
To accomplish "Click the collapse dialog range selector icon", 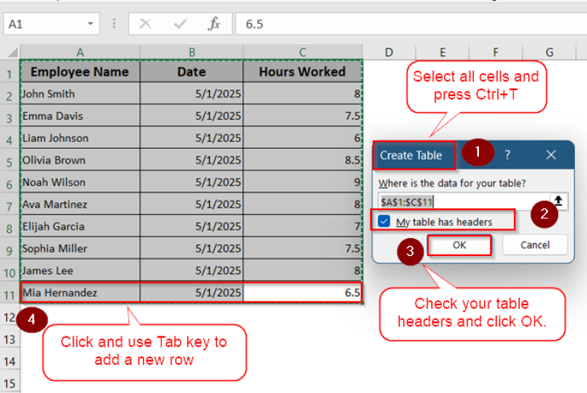I will 558,201.
